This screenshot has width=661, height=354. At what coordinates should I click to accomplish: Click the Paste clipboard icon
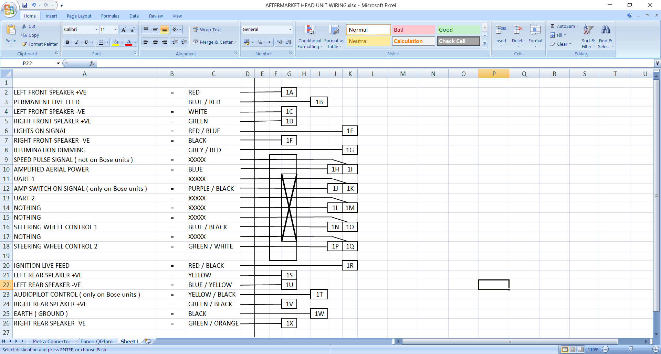tap(11, 31)
